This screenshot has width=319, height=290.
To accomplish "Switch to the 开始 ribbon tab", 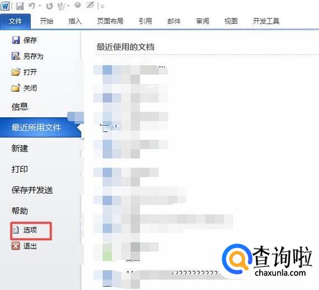I will click(46, 21).
